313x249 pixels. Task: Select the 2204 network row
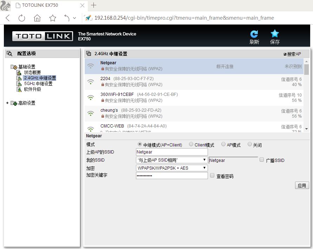194,82
